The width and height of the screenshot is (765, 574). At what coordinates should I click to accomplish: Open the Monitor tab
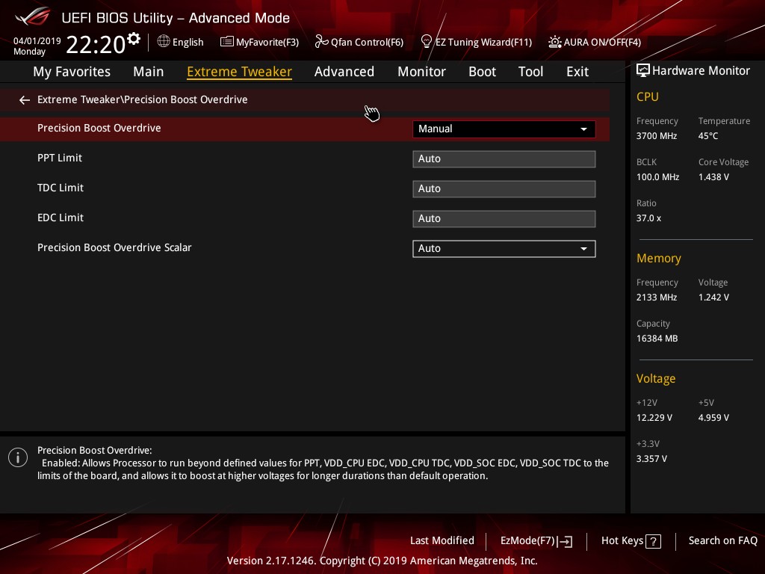tap(421, 72)
